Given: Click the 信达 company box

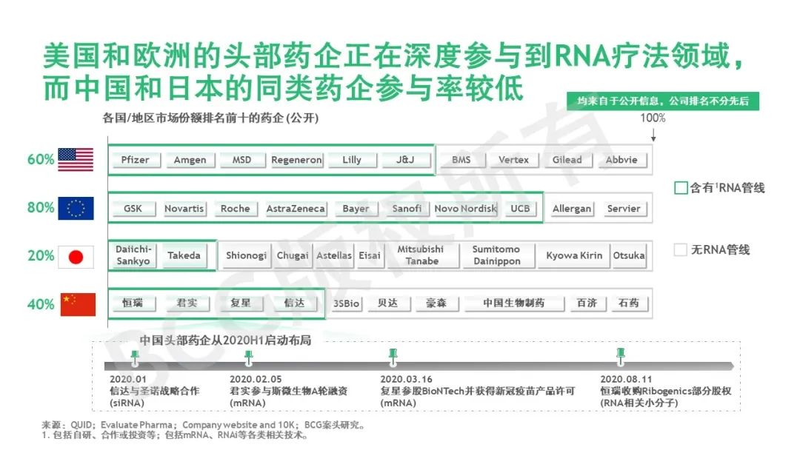Looking at the screenshot, I should tap(294, 303).
